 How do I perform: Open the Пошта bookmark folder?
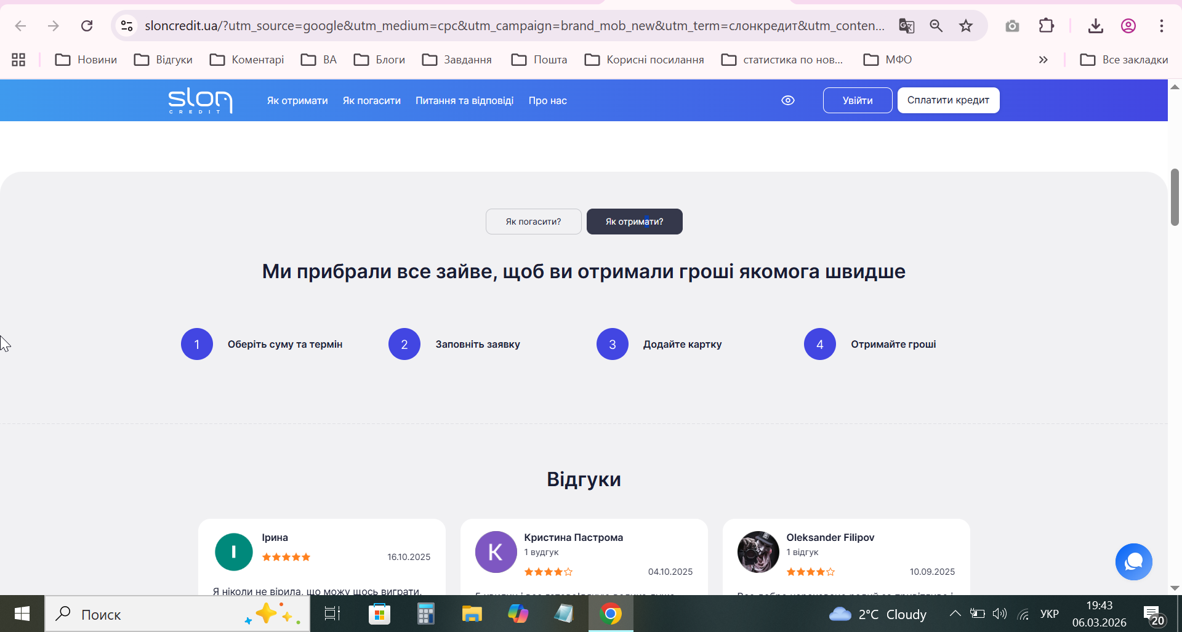click(x=539, y=60)
